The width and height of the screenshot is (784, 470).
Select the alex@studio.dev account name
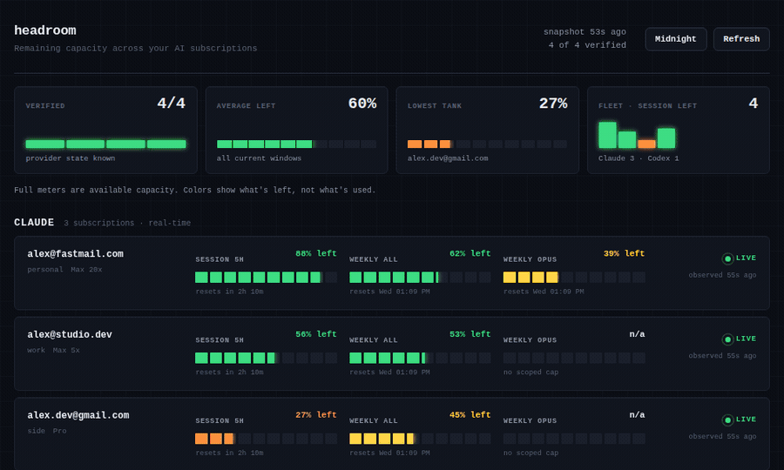70,334
